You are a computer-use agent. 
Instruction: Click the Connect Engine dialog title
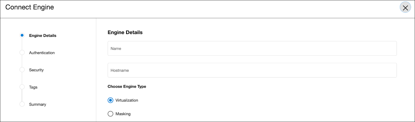(x=30, y=7)
